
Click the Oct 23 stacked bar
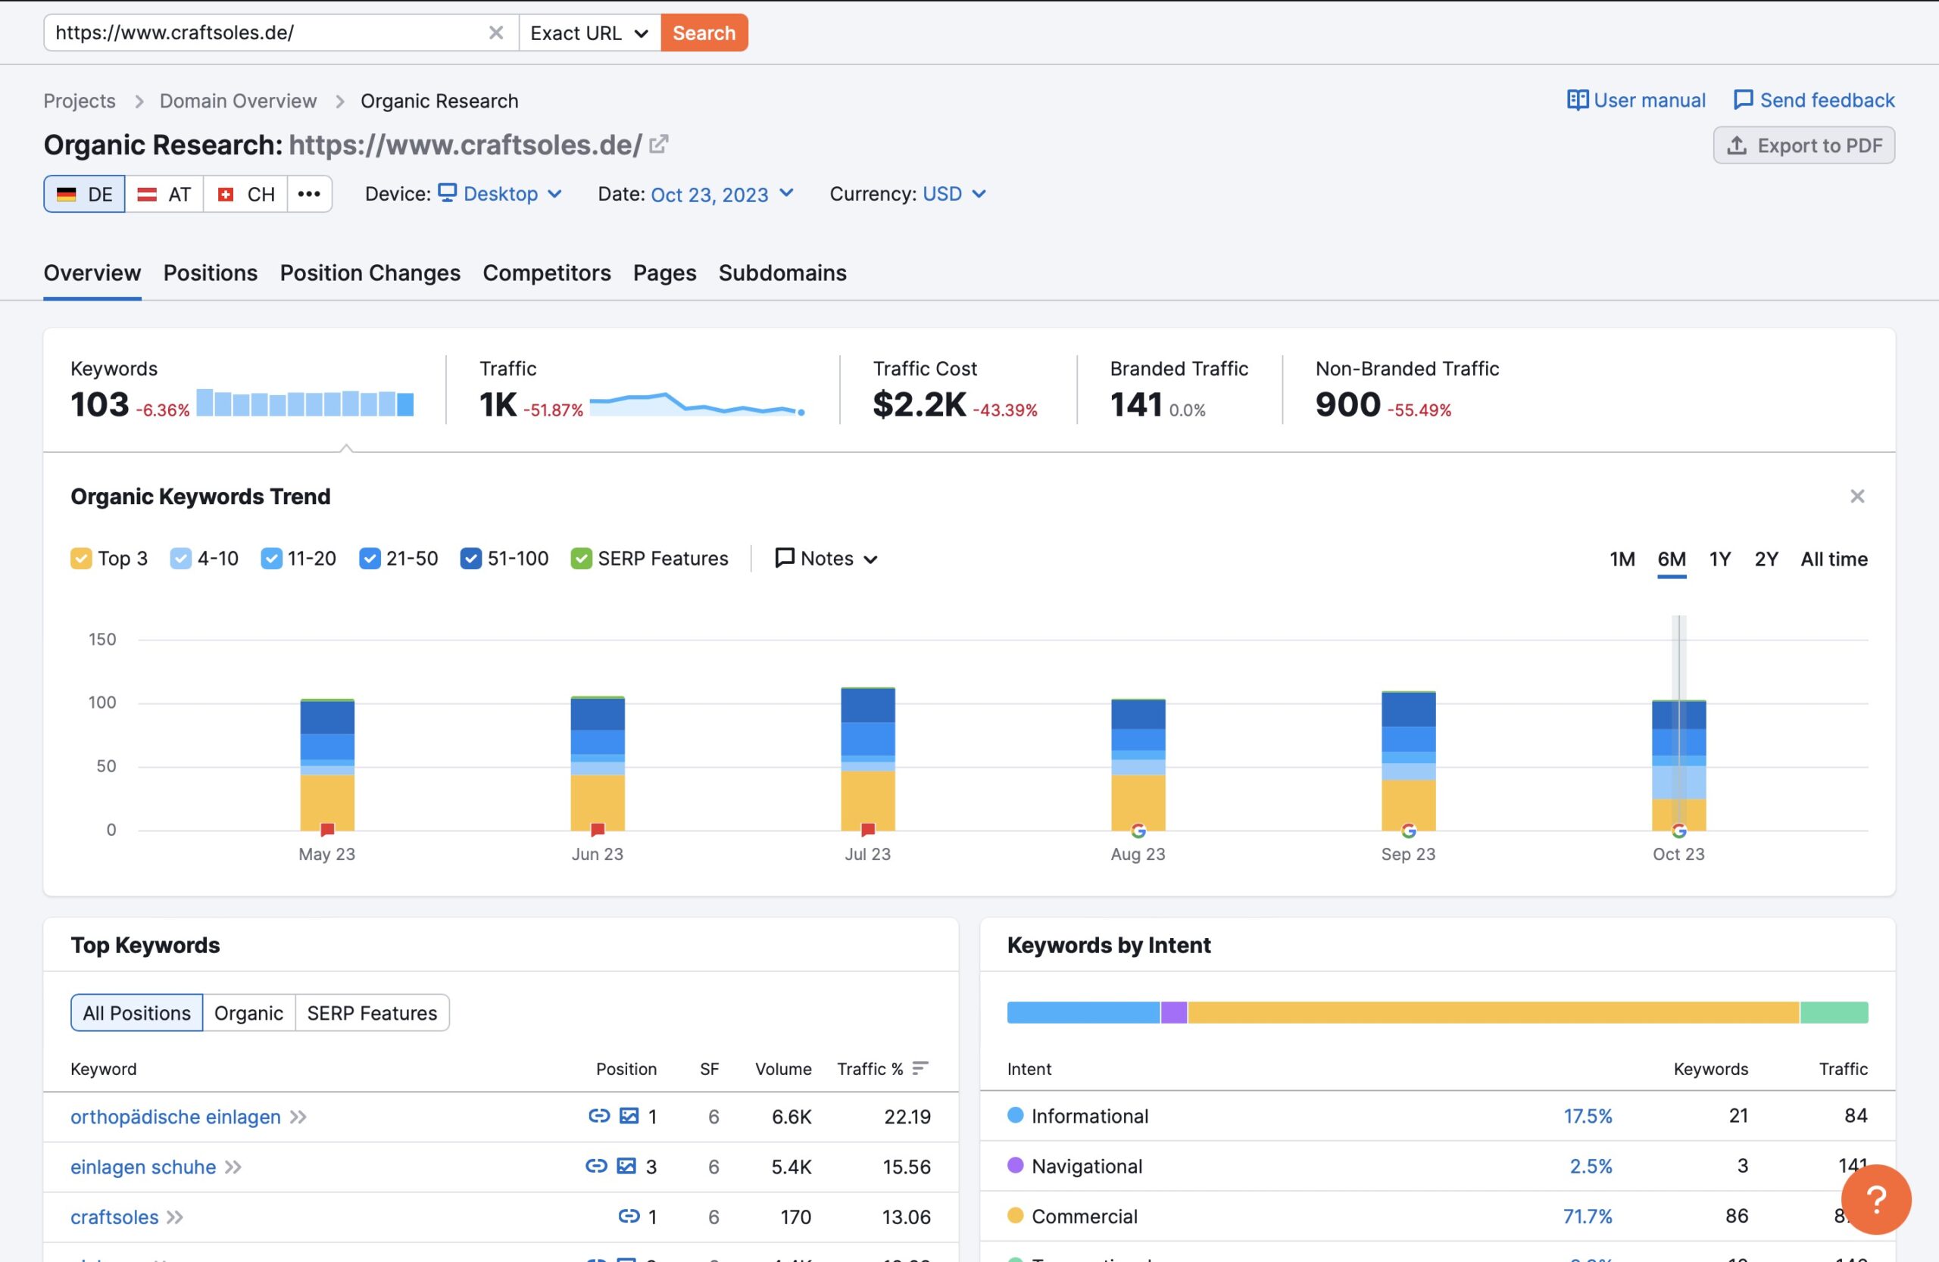tap(1678, 765)
